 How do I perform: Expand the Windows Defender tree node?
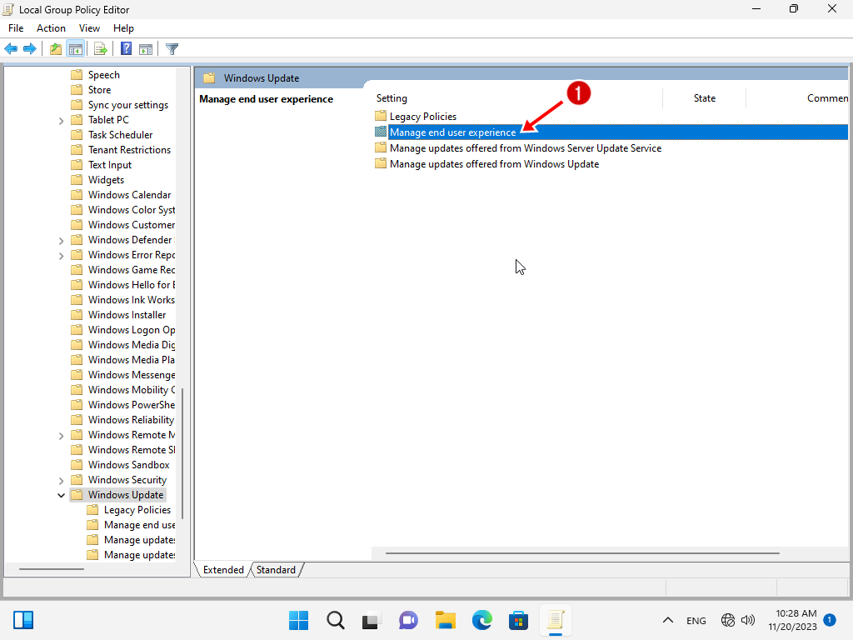(62, 240)
